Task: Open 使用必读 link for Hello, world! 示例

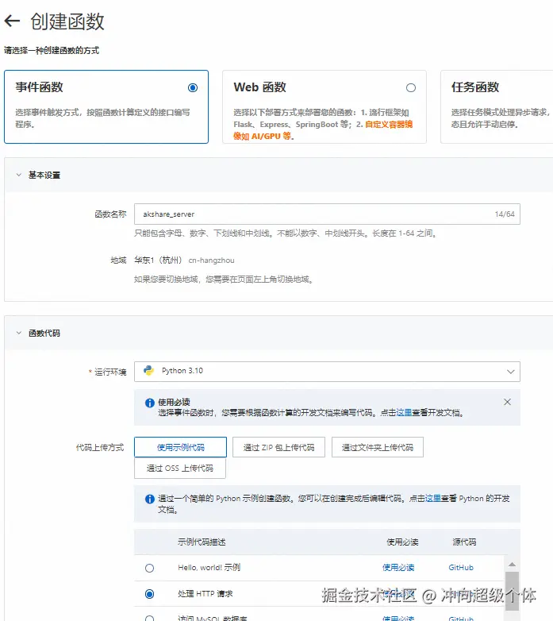Action: 398,568
